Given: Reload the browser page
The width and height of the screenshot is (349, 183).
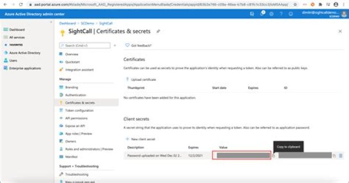Looking at the screenshot, I should (x=21, y=4).
